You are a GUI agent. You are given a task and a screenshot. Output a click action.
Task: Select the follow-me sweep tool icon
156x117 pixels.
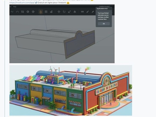click(x=51, y=12)
